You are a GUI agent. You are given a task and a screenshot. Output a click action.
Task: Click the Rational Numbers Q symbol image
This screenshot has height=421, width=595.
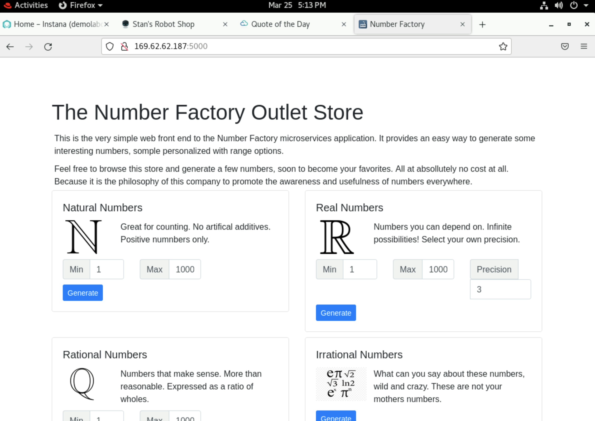tap(82, 384)
